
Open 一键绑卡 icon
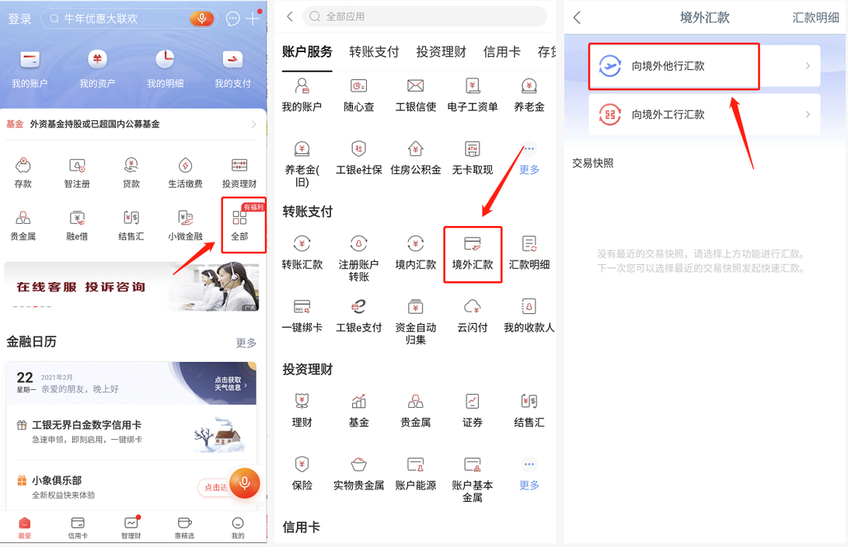click(x=302, y=306)
